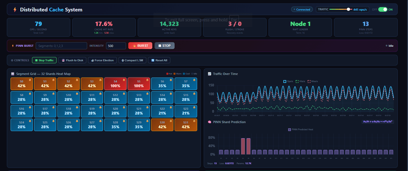
Task: Select segment S12 cell in the heat map
Action: coord(115,97)
